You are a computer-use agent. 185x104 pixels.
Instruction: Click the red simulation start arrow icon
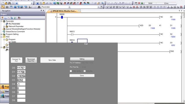click(139, 3)
